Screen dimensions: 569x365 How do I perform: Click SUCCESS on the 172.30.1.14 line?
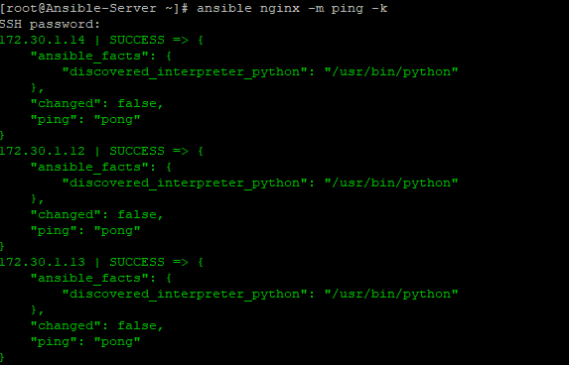coord(137,40)
